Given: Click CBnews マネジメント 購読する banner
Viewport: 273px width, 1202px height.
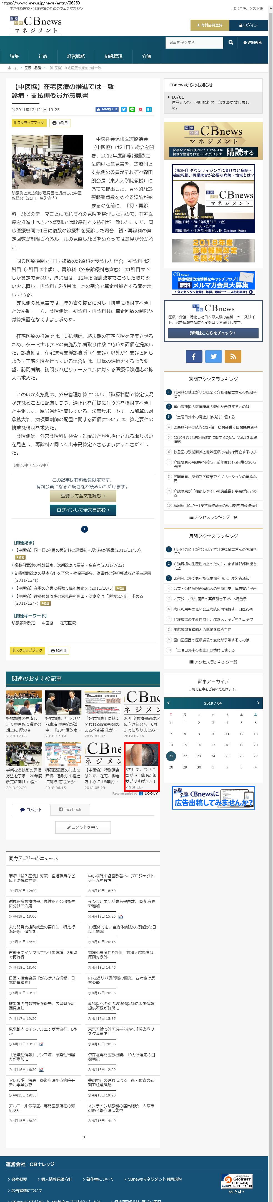Looking at the screenshot, I should 213,141.
